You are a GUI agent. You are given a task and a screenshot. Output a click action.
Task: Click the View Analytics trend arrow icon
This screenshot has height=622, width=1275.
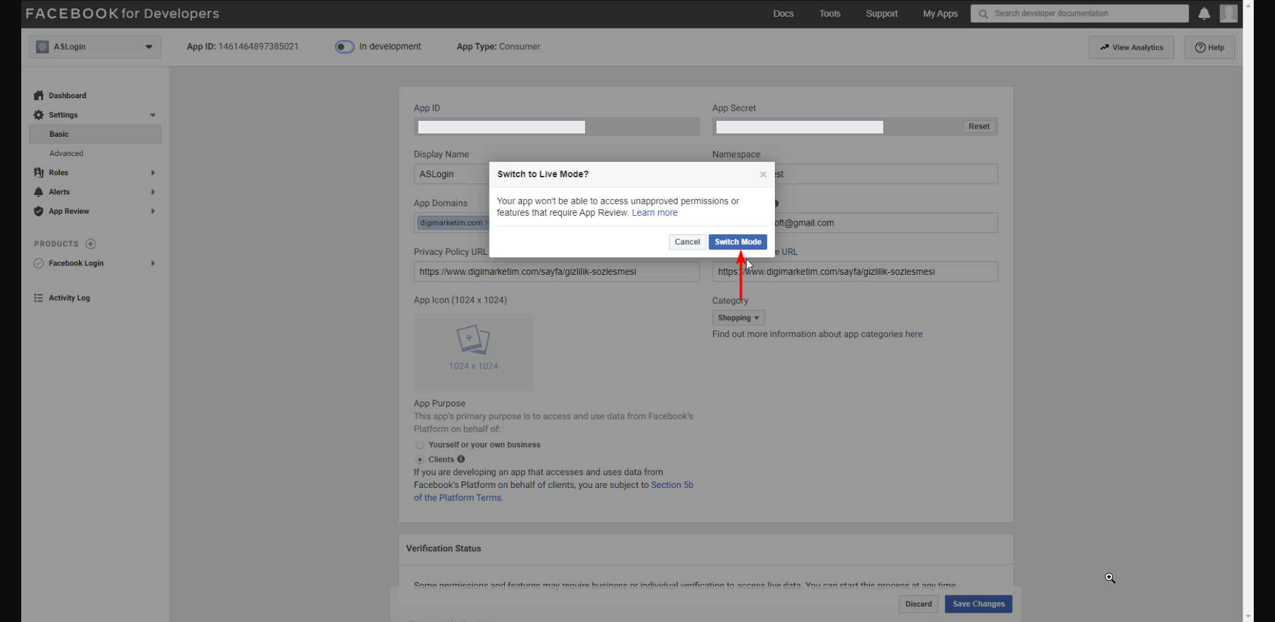pyautogui.click(x=1104, y=47)
